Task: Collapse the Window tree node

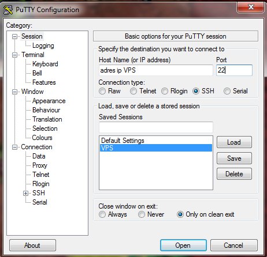Action: point(14,92)
